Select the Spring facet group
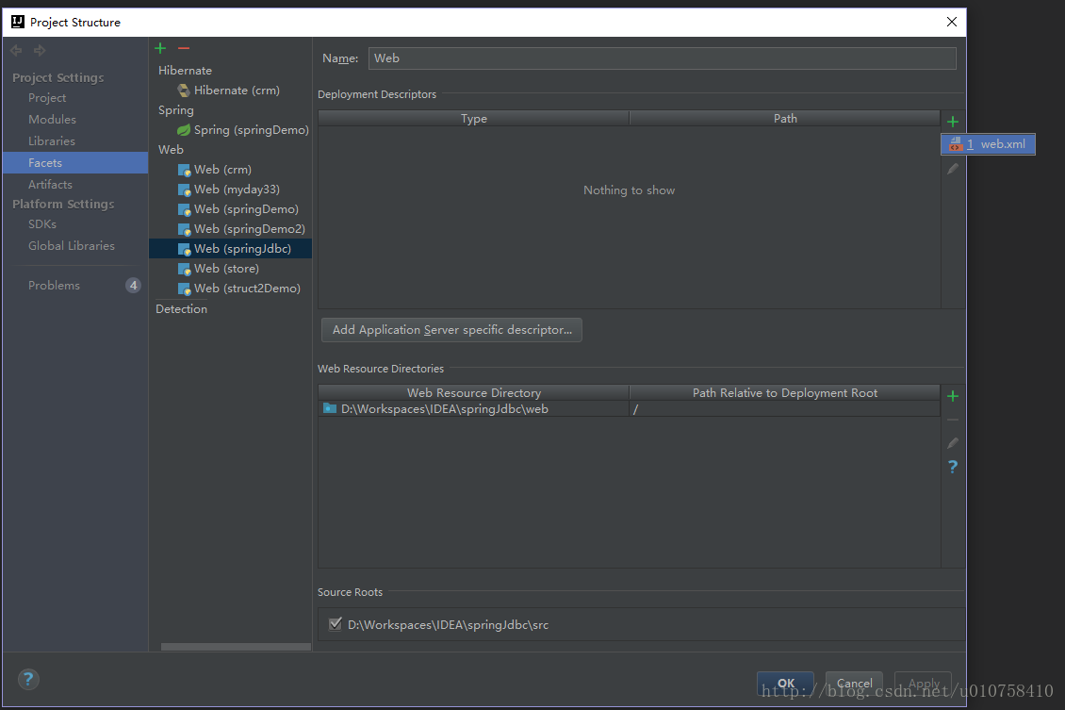Screen dimensions: 1065x710 pyautogui.click(x=176, y=110)
